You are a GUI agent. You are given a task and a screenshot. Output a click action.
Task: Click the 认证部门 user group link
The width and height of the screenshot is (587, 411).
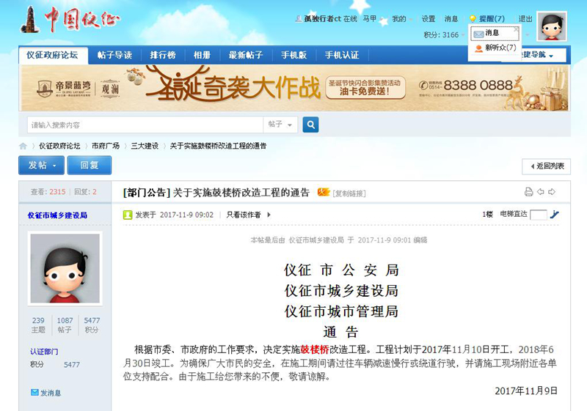coord(44,352)
